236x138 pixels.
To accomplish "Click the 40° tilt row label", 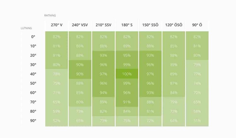I will tap(33, 74).
